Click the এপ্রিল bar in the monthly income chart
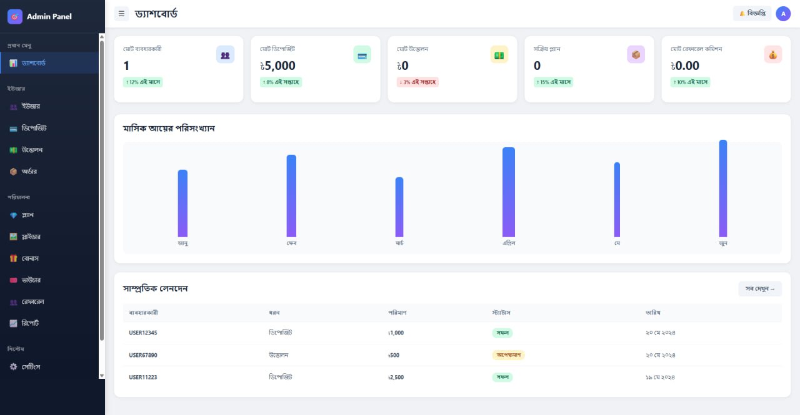 coord(509,192)
